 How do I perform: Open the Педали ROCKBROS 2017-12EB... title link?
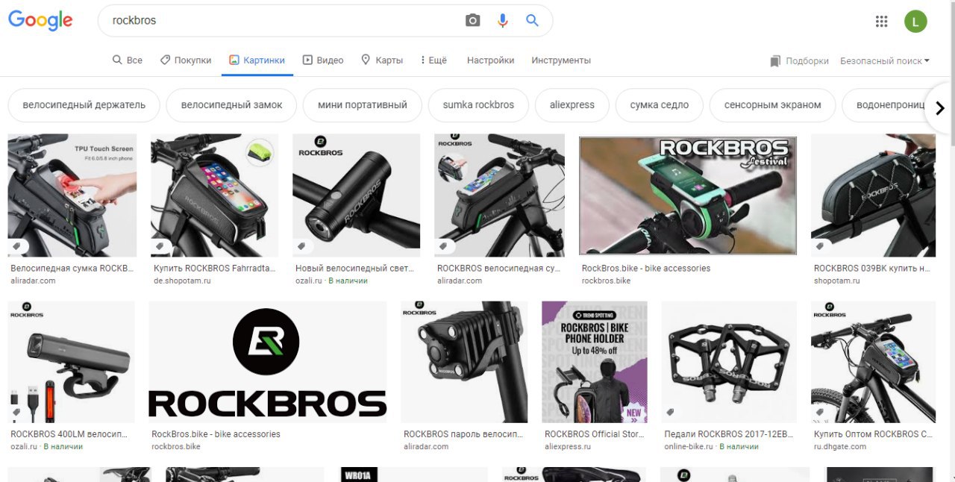(729, 434)
